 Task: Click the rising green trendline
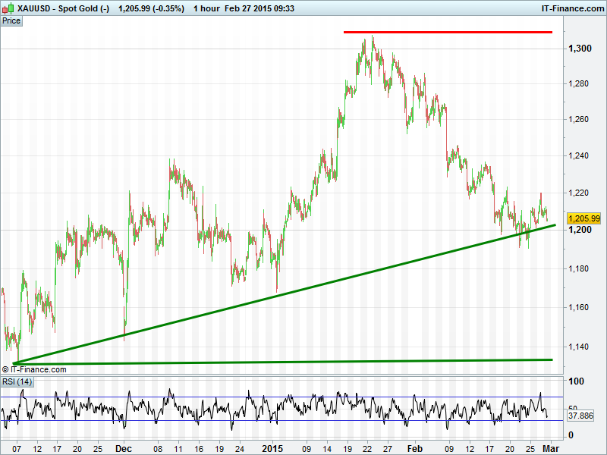[x=285, y=294]
